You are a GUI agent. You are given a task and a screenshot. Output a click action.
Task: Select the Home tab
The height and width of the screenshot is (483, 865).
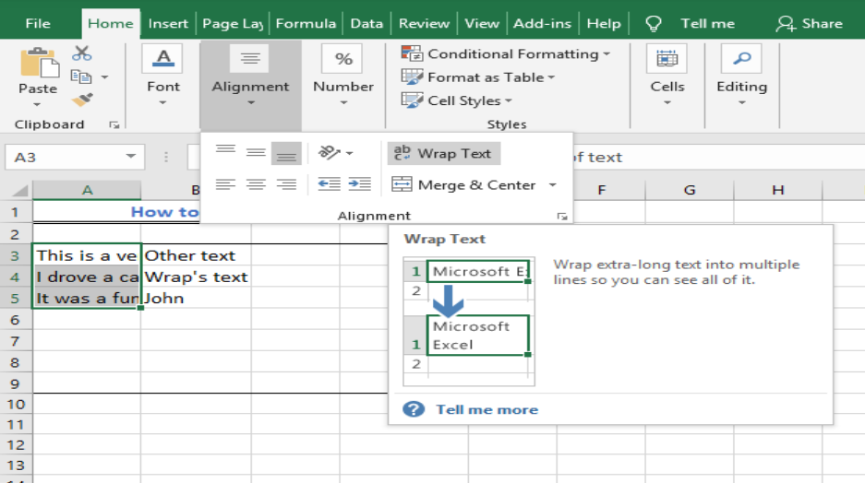111,24
